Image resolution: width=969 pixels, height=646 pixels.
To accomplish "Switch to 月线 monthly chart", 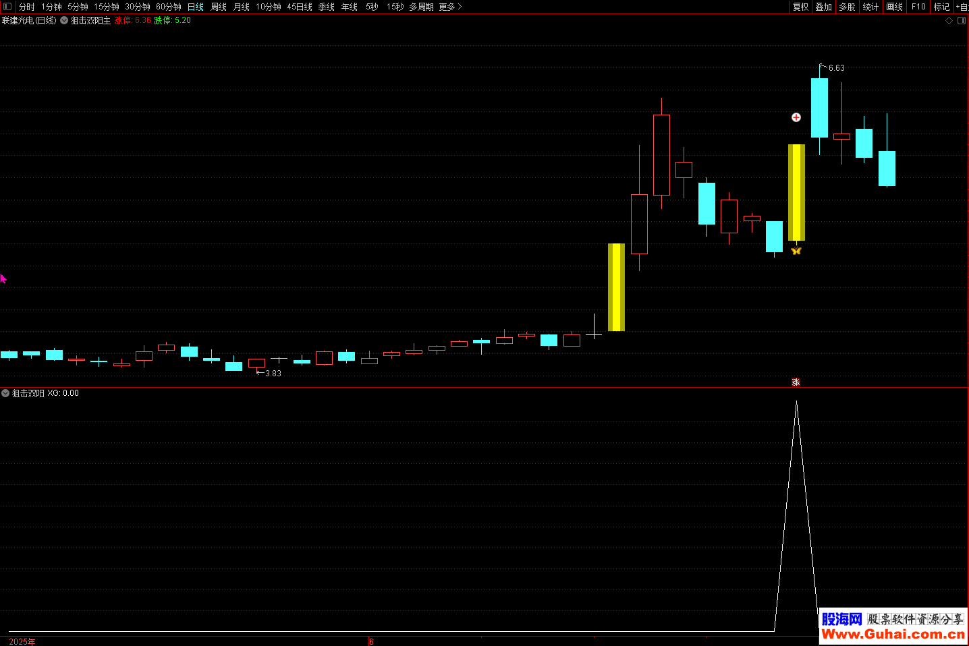I will pos(242,7).
